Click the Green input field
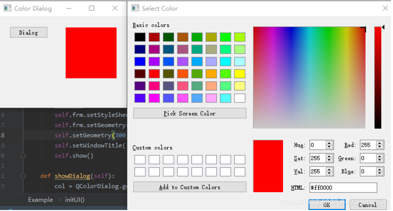 click(x=368, y=158)
